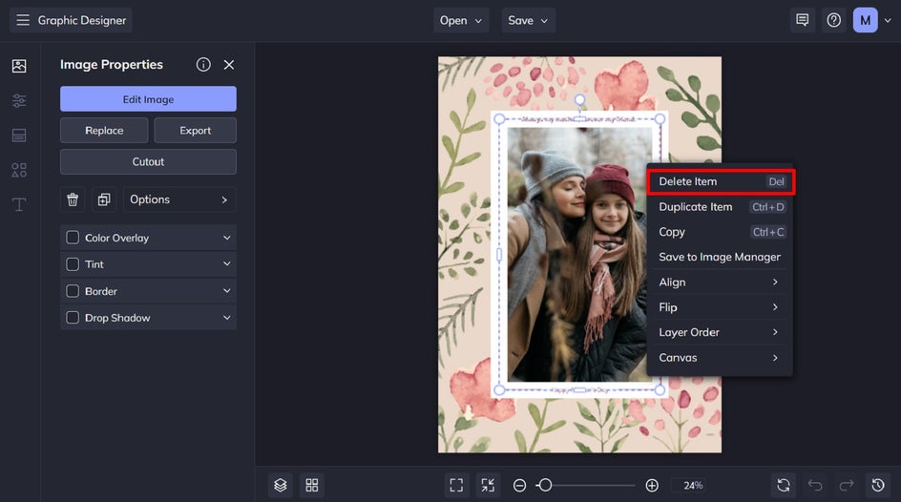This screenshot has width=901, height=502.
Task: Click the Edit Image button
Action: point(148,99)
